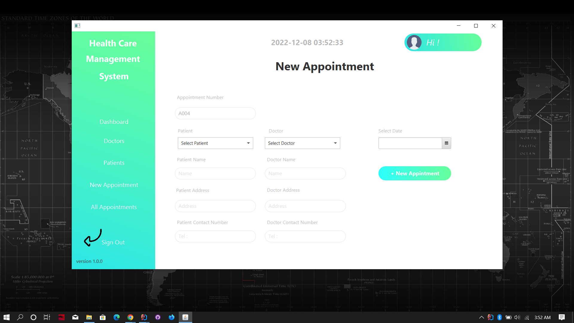Sign Out of the system
Viewport: 574px width, 323px height.
click(113, 242)
